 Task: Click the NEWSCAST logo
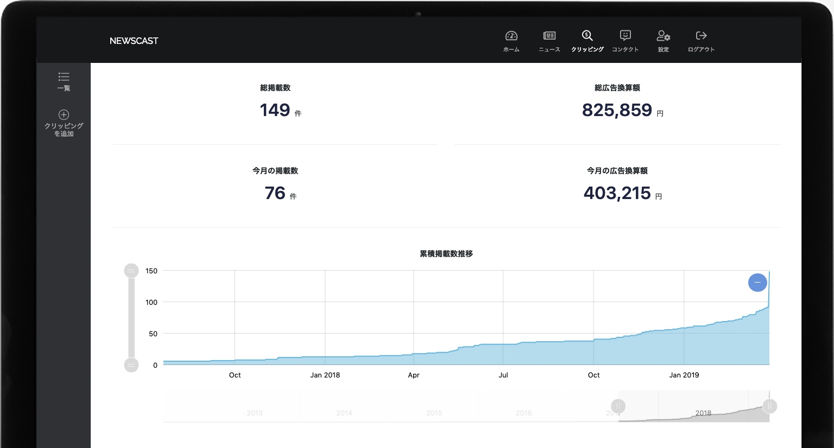point(134,41)
